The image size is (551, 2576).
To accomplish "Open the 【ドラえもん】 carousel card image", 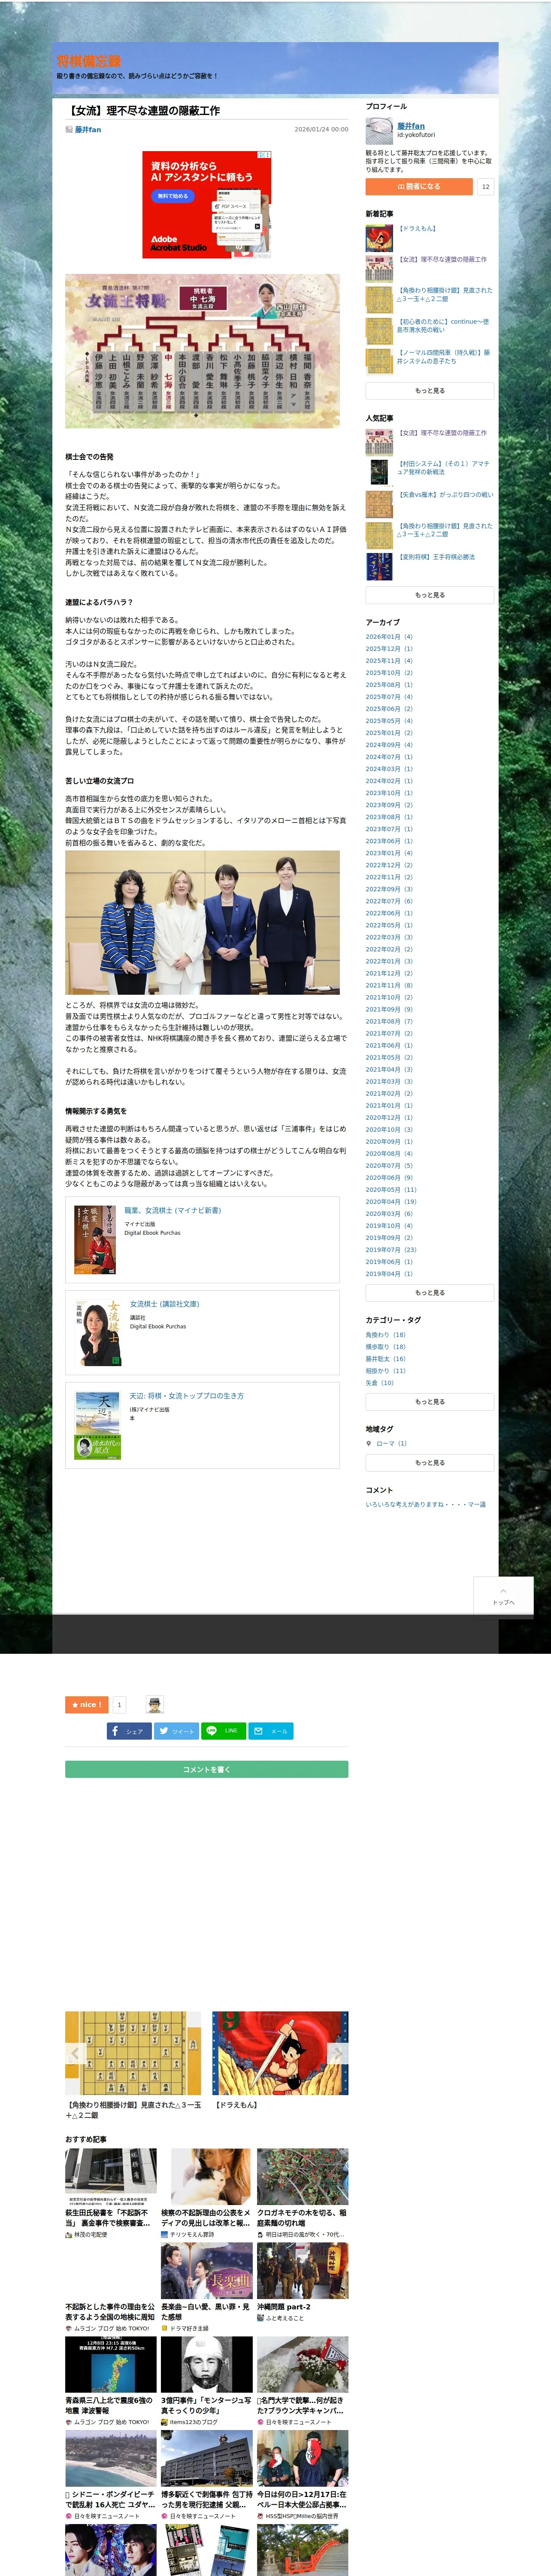I will point(280,2053).
